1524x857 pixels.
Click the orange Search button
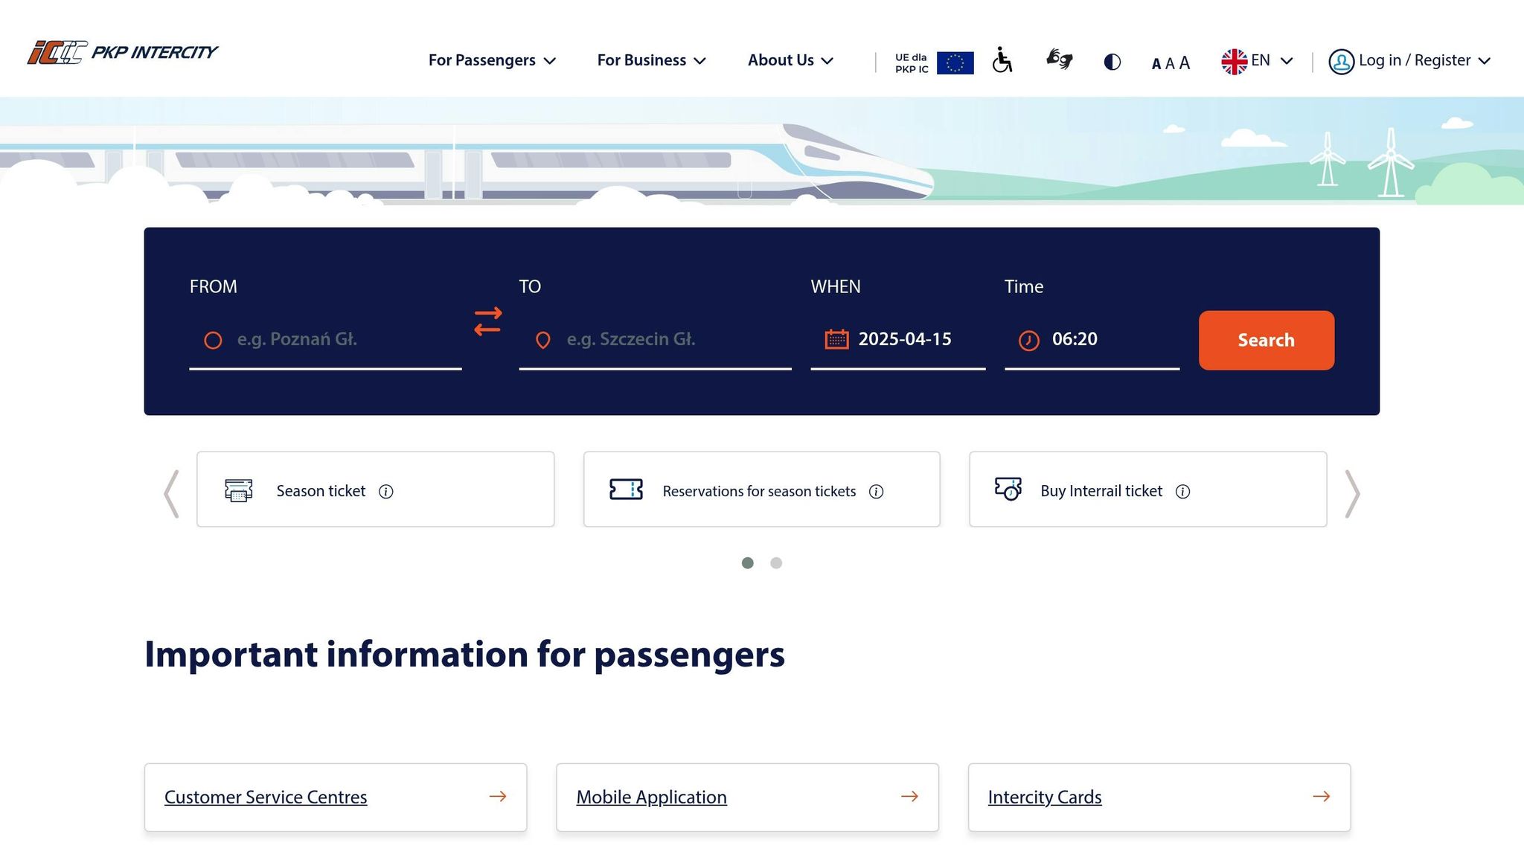1266,340
